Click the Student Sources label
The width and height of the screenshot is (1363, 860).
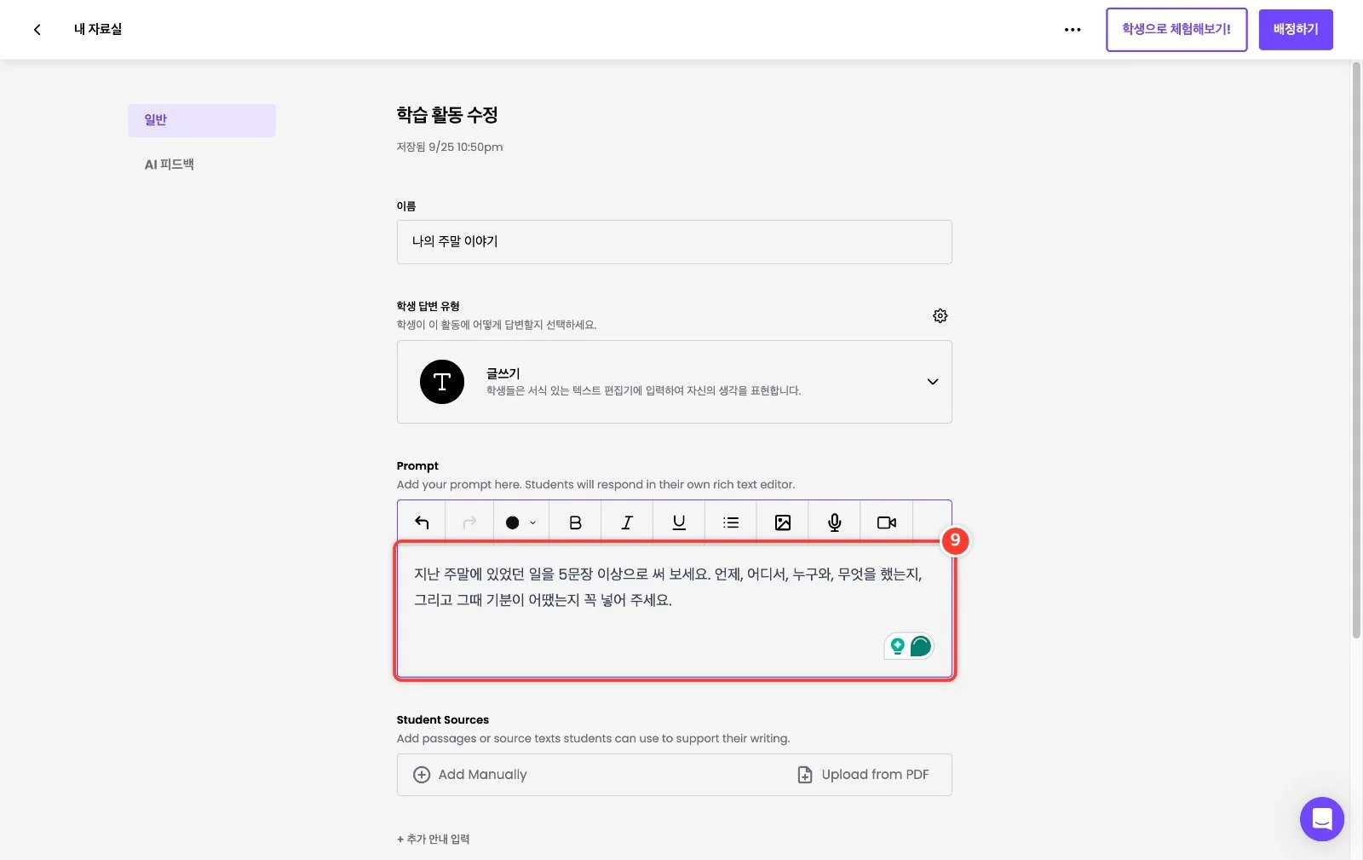coord(443,720)
